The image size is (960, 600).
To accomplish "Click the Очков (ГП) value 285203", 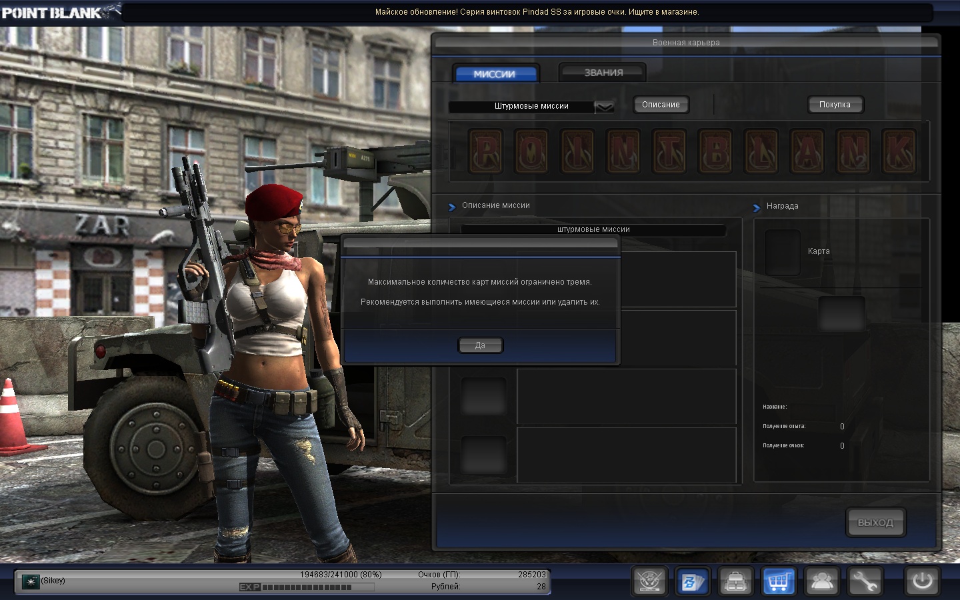I will [532, 574].
